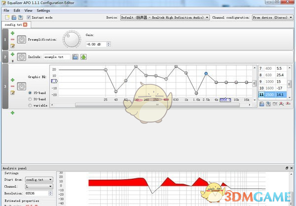The image size is (296, 206).
Task: Open the text editor icon for the Preamplification row
Action: point(12,46)
